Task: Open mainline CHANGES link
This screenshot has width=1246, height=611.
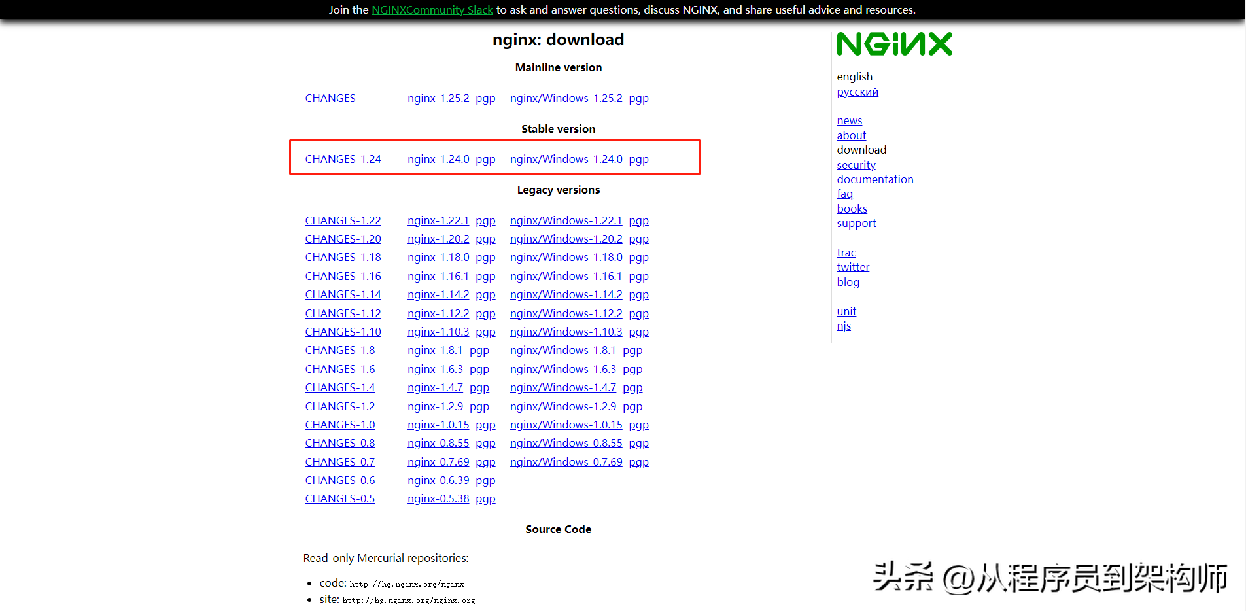Action: tap(330, 98)
